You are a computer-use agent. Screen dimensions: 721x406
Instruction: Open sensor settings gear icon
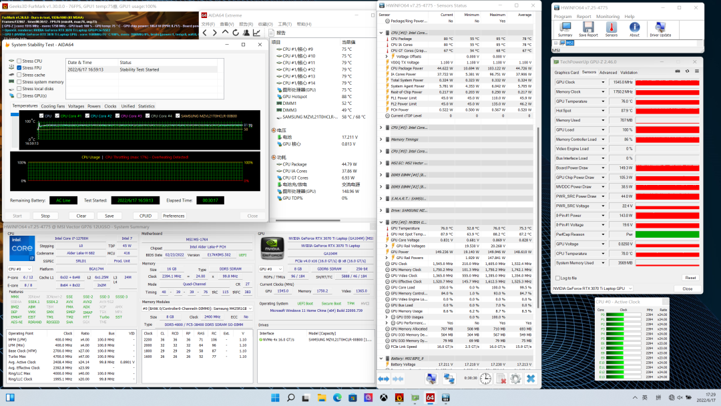515,379
